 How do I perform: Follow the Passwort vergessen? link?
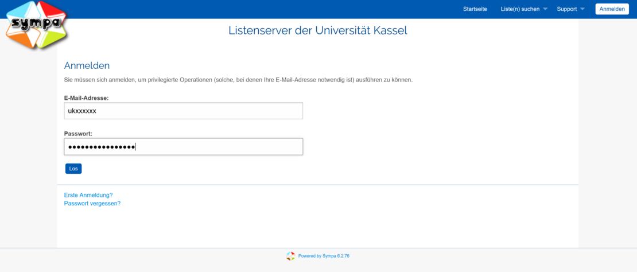point(92,203)
